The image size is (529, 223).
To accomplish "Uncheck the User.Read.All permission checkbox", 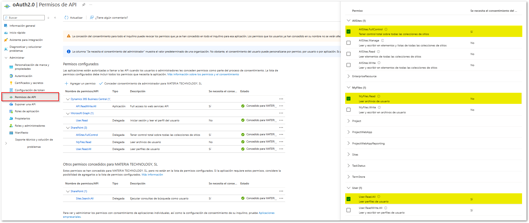I will point(349,199).
